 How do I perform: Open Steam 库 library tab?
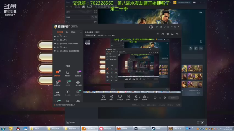coord(84,6)
